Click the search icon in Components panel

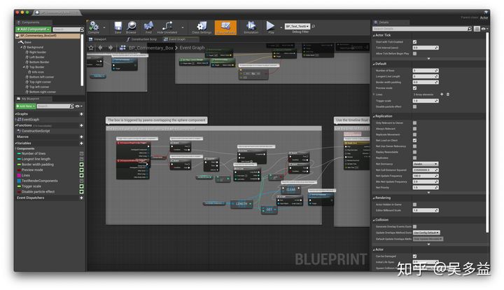[x=82, y=29]
